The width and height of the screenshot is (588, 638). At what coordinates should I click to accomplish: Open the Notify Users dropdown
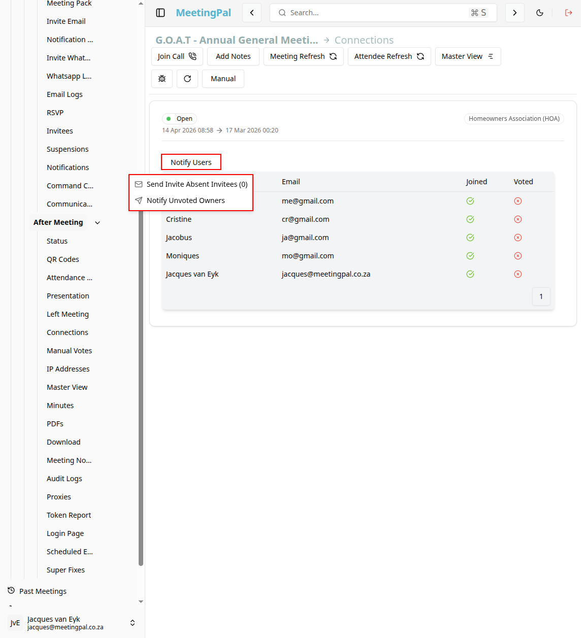tap(191, 162)
